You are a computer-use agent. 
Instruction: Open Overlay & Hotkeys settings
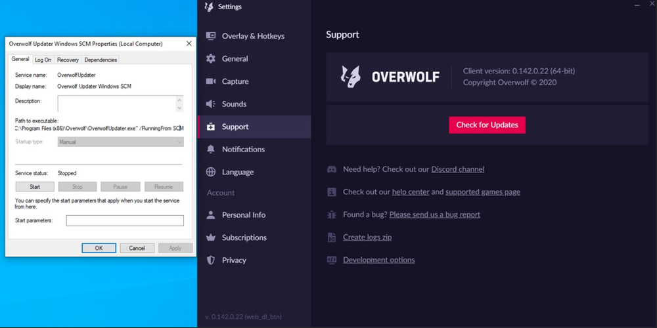[254, 36]
